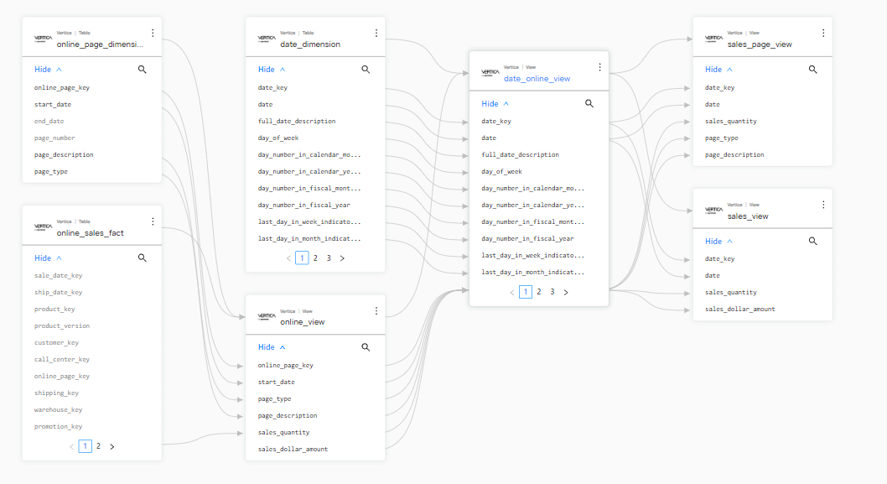The image size is (887, 484).
Task: Select day_of_week column in date_online_view
Action: tap(501, 171)
